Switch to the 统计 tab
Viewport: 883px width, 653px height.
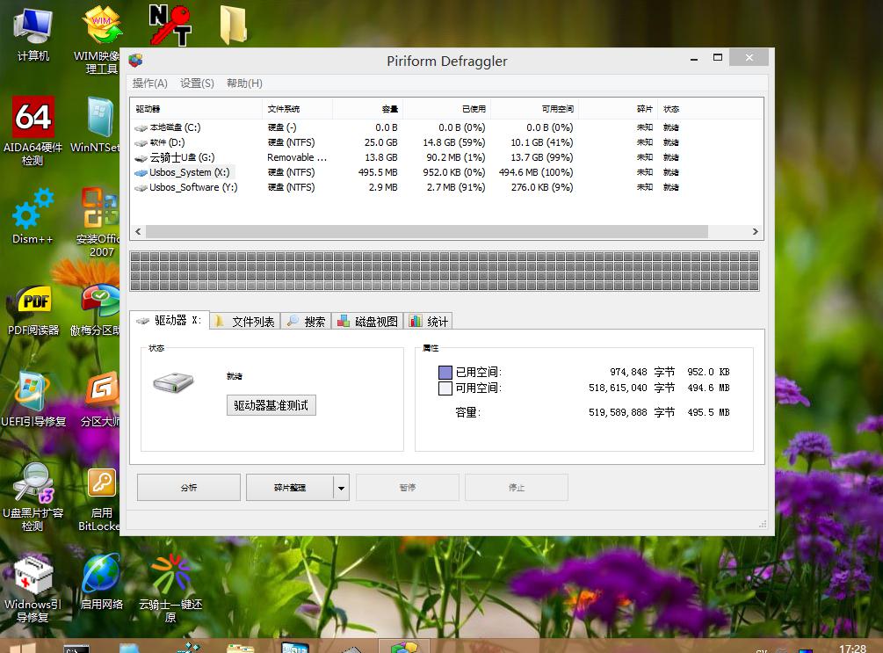point(430,320)
